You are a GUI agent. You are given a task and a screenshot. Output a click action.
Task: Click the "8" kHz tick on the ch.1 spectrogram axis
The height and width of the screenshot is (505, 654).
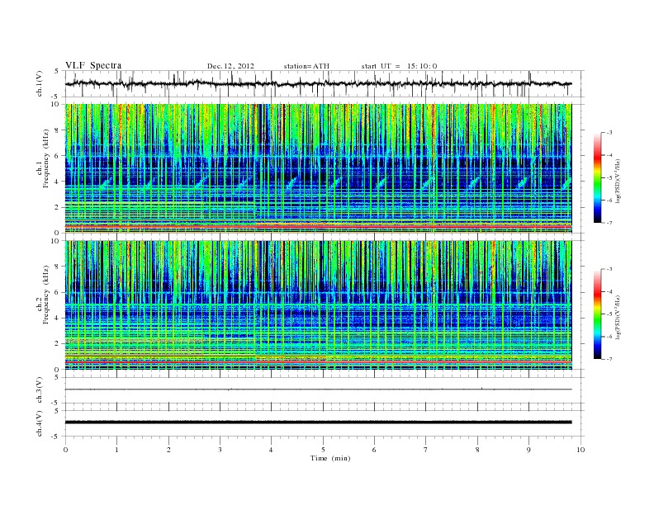(x=57, y=130)
